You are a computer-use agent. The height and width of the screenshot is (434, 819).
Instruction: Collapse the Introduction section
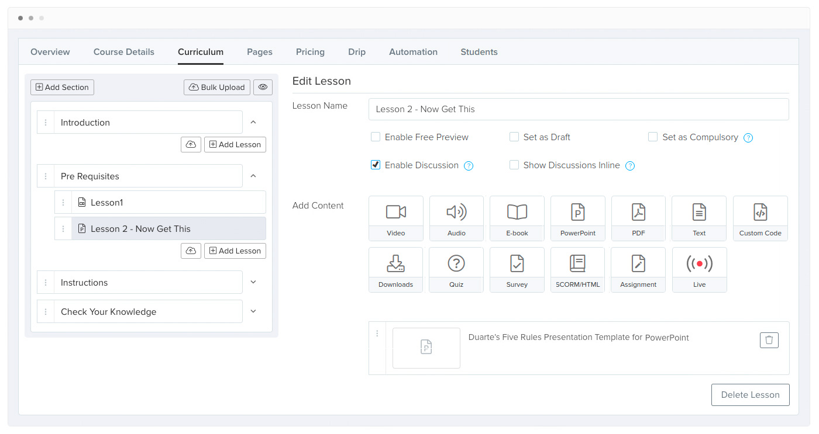pyautogui.click(x=253, y=122)
